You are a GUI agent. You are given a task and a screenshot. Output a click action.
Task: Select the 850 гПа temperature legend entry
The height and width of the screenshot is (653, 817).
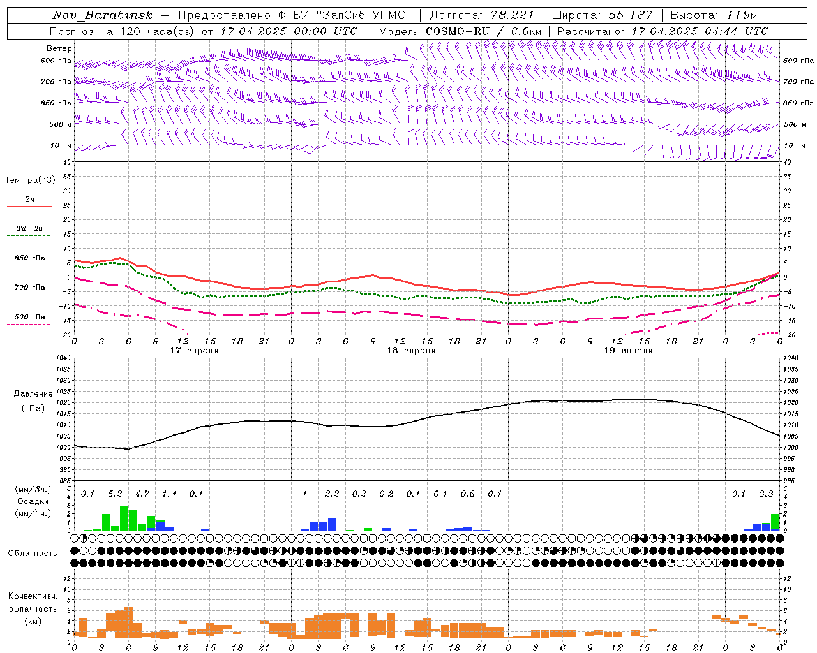(x=30, y=258)
